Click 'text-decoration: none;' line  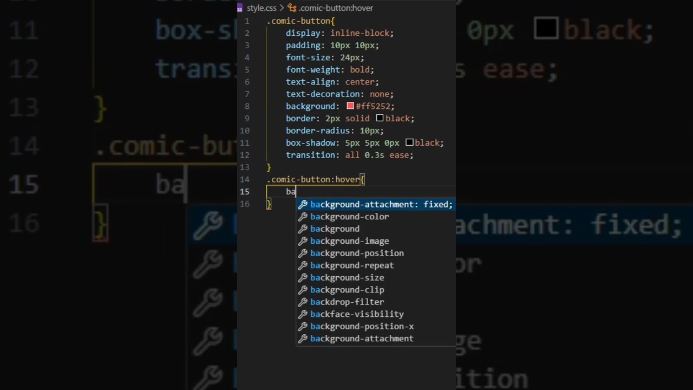pyautogui.click(x=339, y=94)
